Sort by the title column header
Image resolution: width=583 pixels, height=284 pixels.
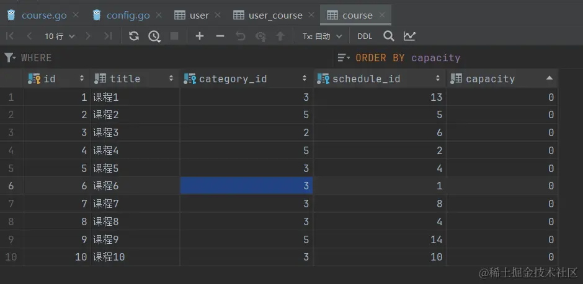(135, 79)
